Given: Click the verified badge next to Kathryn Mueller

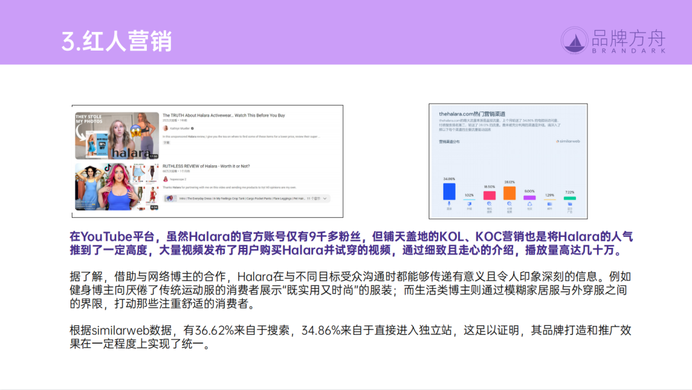Looking at the screenshot, I should pos(192,128).
